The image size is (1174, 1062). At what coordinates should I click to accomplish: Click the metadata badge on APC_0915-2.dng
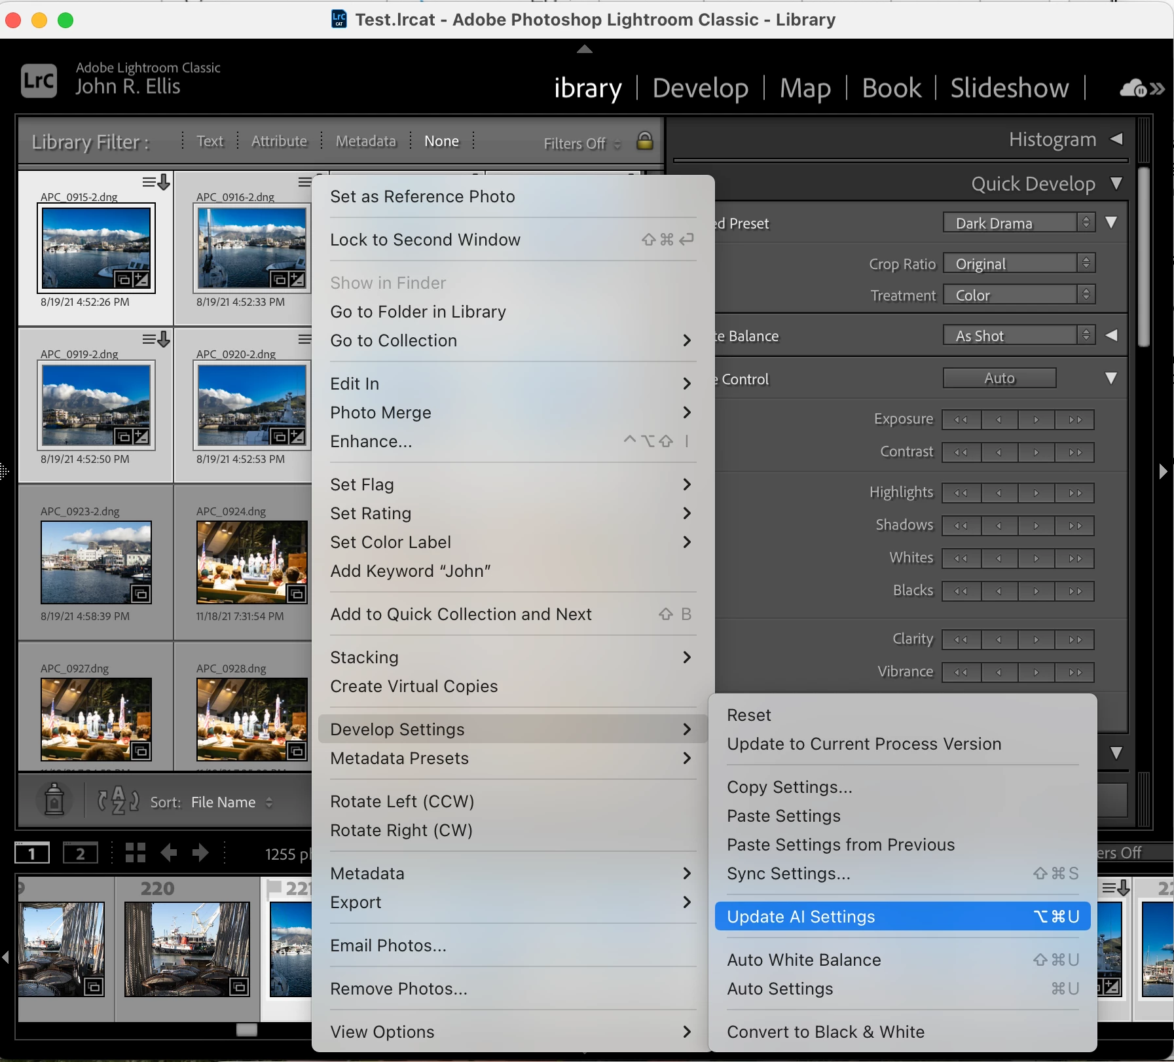[157, 182]
